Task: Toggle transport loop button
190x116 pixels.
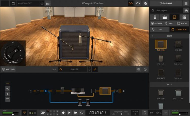Action: tap(82, 113)
